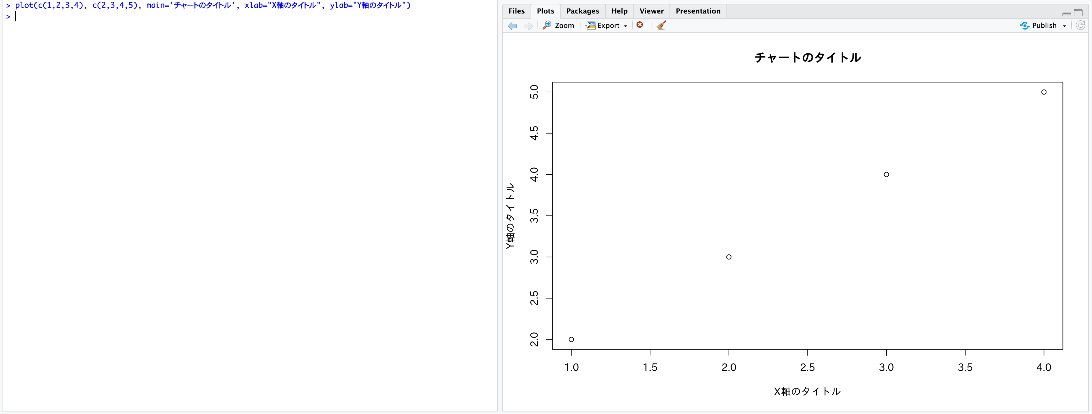
Task: Open the Zoom plot viewer
Action: 558,25
